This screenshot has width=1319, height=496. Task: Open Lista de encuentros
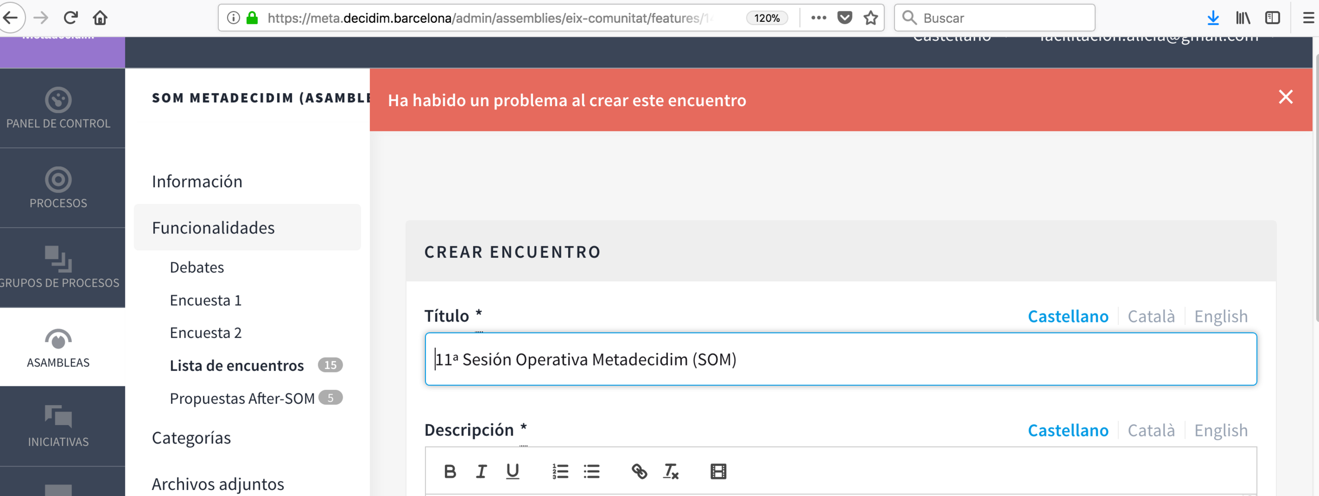(x=237, y=366)
